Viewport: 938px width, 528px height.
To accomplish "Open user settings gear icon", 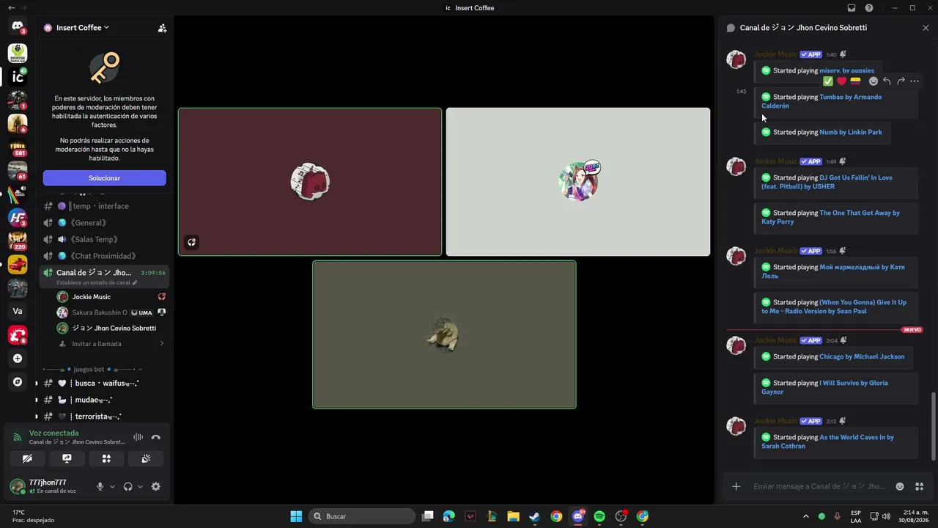I will click(x=155, y=486).
